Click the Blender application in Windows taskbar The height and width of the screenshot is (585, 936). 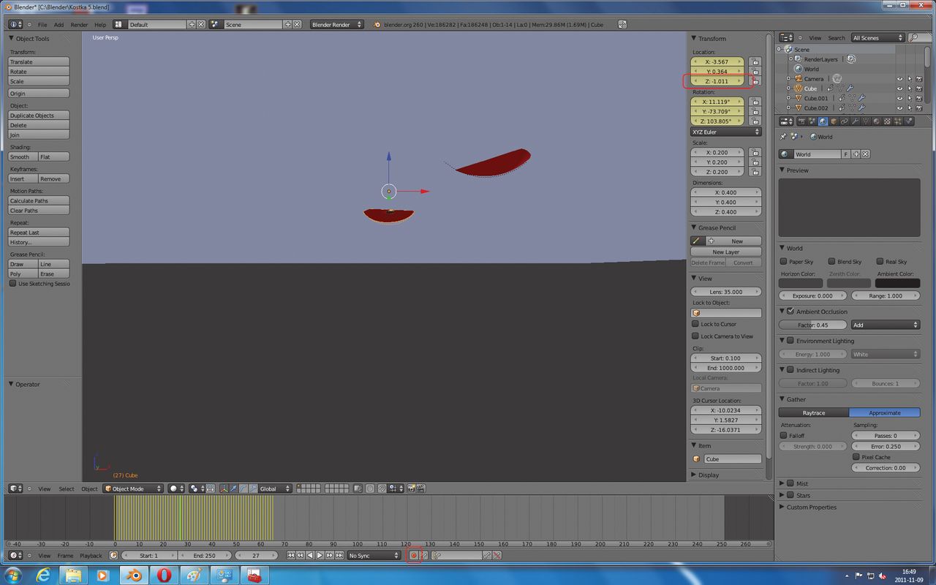pyautogui.click(x=134, y=575)
